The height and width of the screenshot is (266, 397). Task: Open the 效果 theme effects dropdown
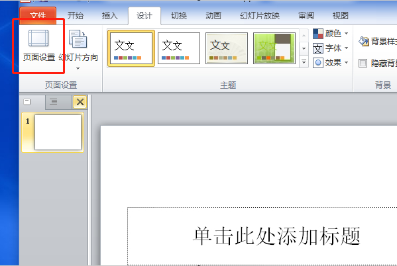click(331, 62)
